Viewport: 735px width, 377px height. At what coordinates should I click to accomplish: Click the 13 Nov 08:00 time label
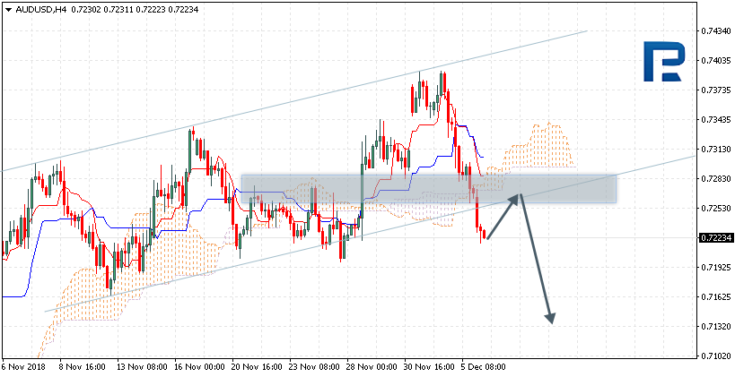(x=140, y=368)
